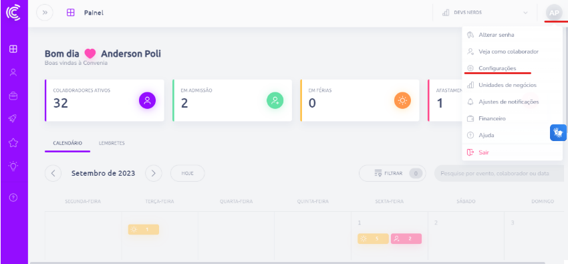Choose Configurações in the user menu
This screenshot has width=568, height=264.
497,68
